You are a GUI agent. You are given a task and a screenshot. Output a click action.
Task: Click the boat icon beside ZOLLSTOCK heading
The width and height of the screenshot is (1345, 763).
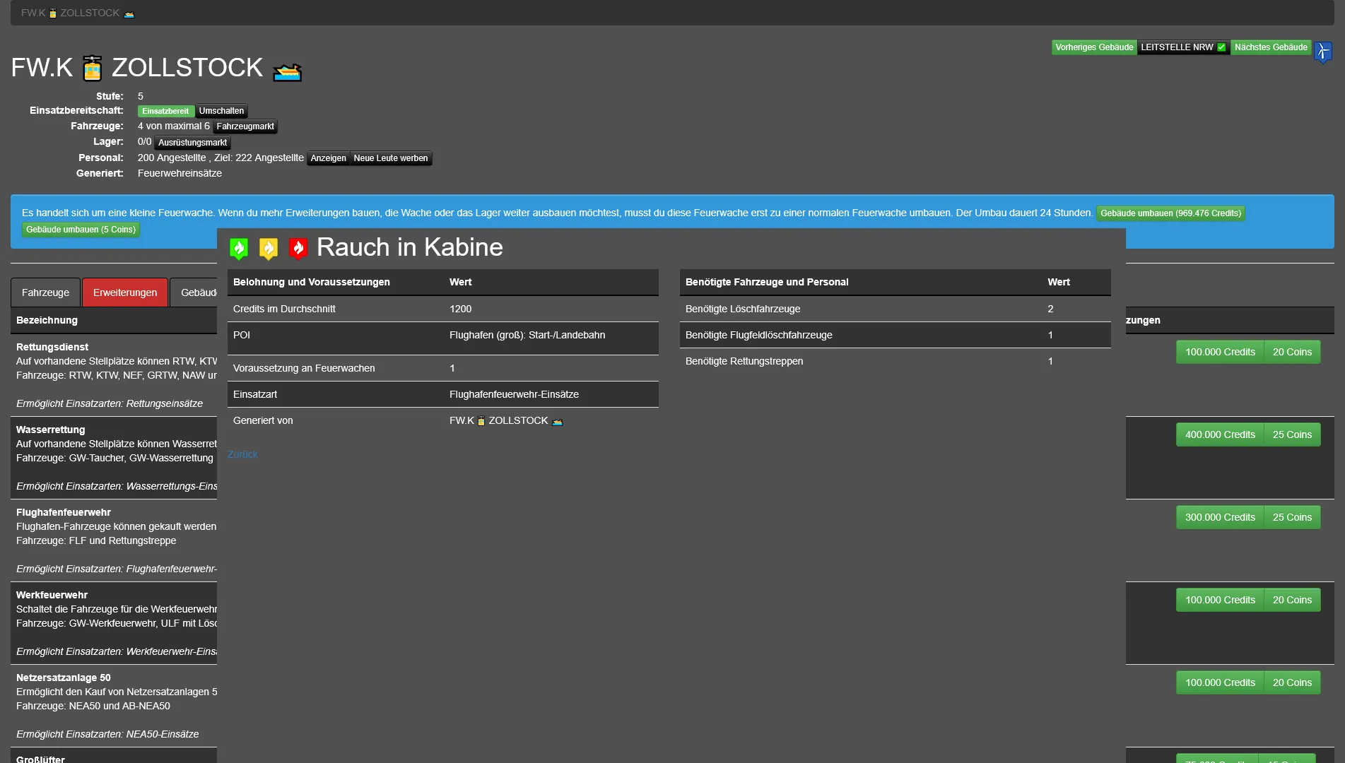[x=288, y=71]
